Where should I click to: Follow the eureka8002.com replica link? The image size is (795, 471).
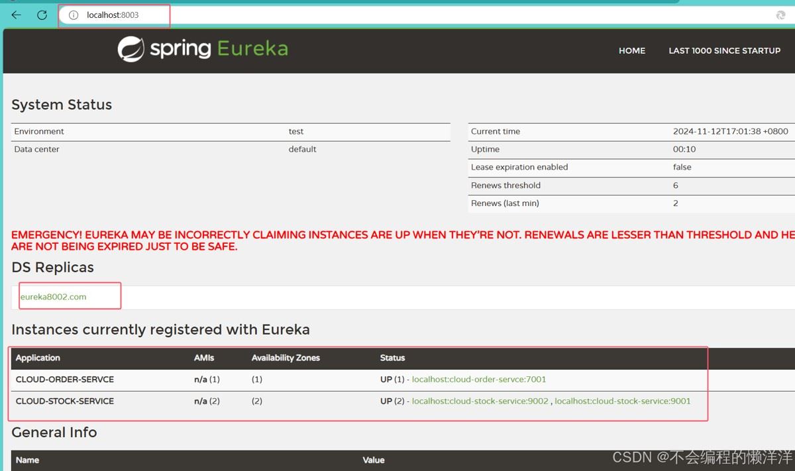[53, 297]
